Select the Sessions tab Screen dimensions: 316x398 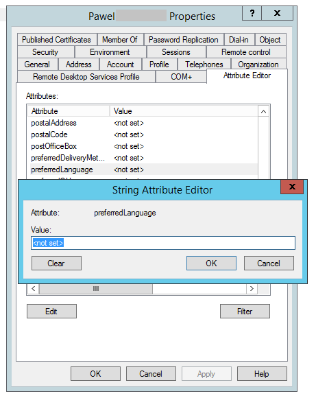point(176,52)
